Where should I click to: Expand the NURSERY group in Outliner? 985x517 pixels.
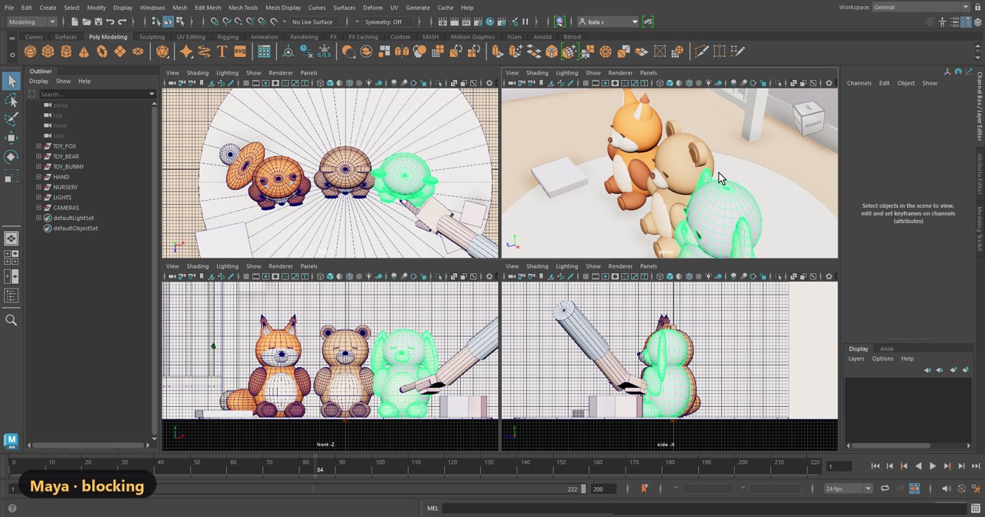coord(38,187)
